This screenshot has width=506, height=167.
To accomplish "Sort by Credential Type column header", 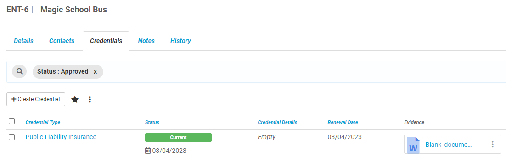I will pos(43,122).
